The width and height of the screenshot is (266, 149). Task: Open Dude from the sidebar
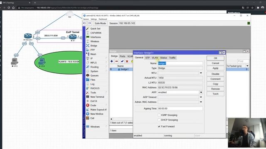pyautogui.click(x=93, y=105)
